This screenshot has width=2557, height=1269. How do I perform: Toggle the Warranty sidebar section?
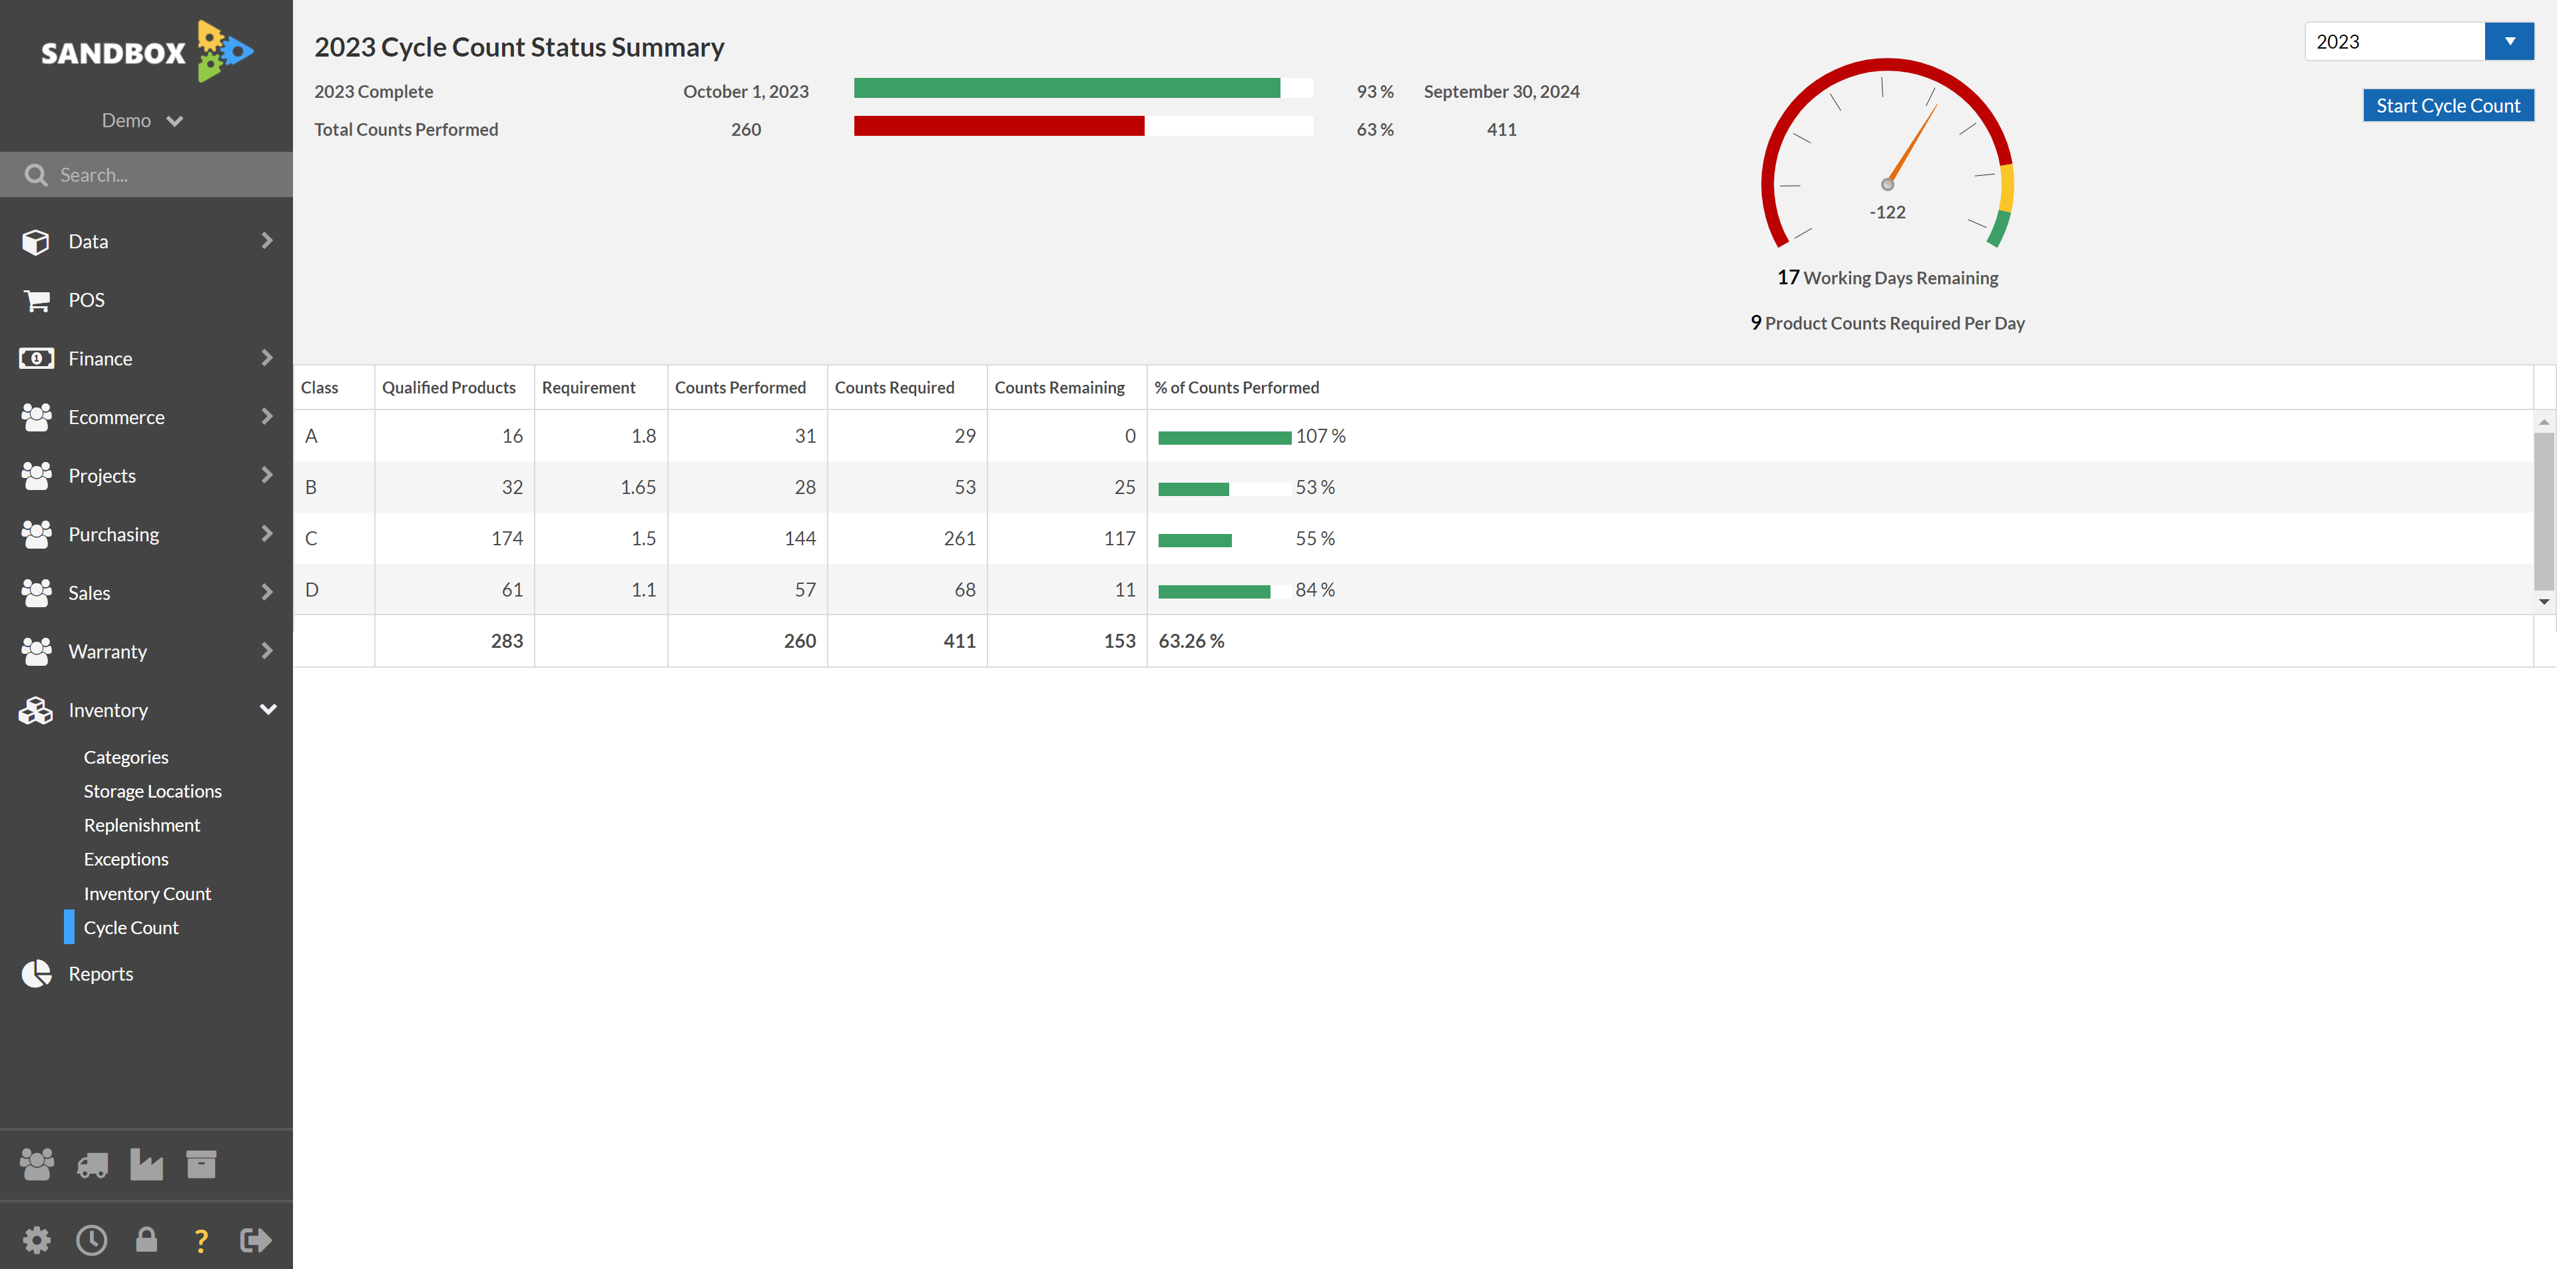click(146, 650)
